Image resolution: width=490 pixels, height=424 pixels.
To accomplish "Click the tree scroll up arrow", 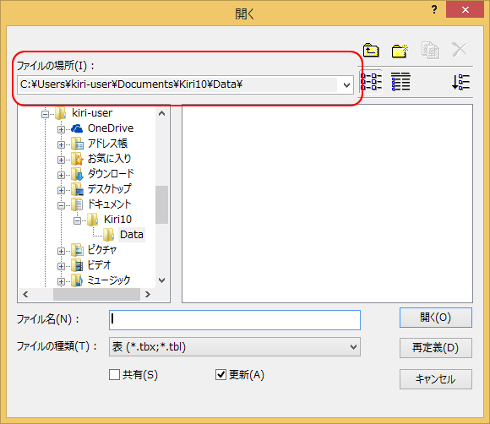I will coord(161,113).
